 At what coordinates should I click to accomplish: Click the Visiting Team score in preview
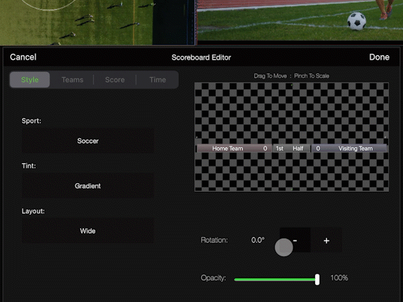point(318,148)
